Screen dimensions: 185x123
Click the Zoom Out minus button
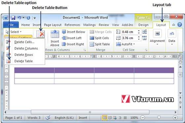[x=142, y=118]
